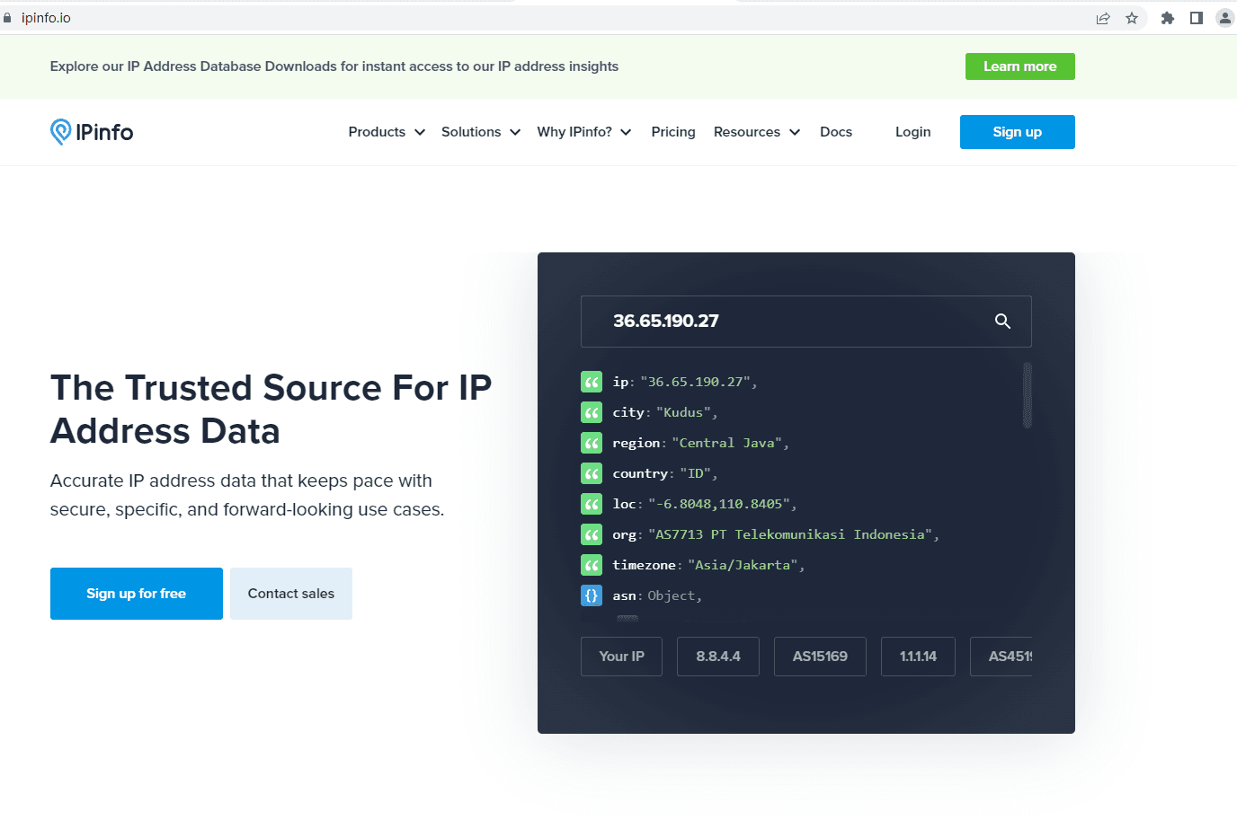Select the AS15169 sample button
The height and width of the screenshot is (820, 1237).
820,657
